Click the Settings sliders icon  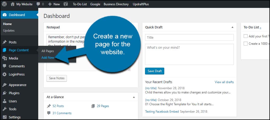click(x=5, y=117)
